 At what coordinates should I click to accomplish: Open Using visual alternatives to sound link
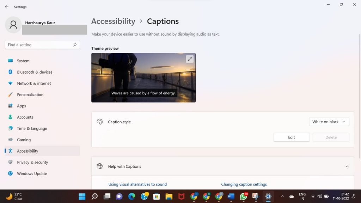137,184
